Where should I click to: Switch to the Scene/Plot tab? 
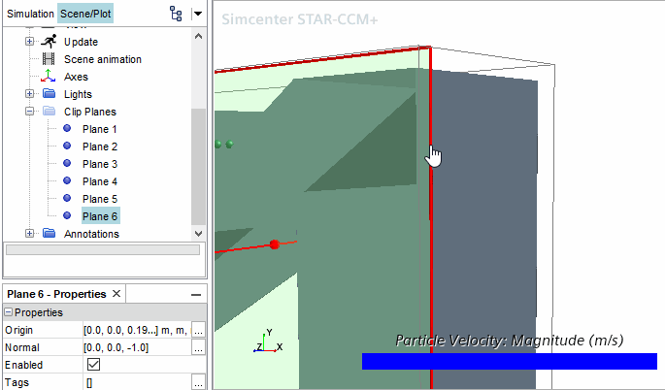(x=85, y=14)
